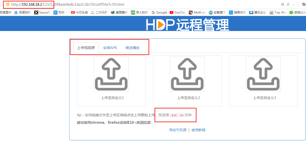This screenshot has width=306, height=141.
Task: Open the 寻找节目源 link
Action: [178, 130]
